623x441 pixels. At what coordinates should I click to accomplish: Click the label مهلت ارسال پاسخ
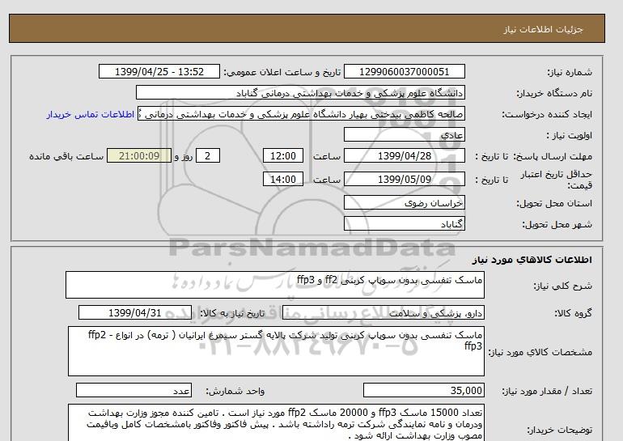pos(553,156)
